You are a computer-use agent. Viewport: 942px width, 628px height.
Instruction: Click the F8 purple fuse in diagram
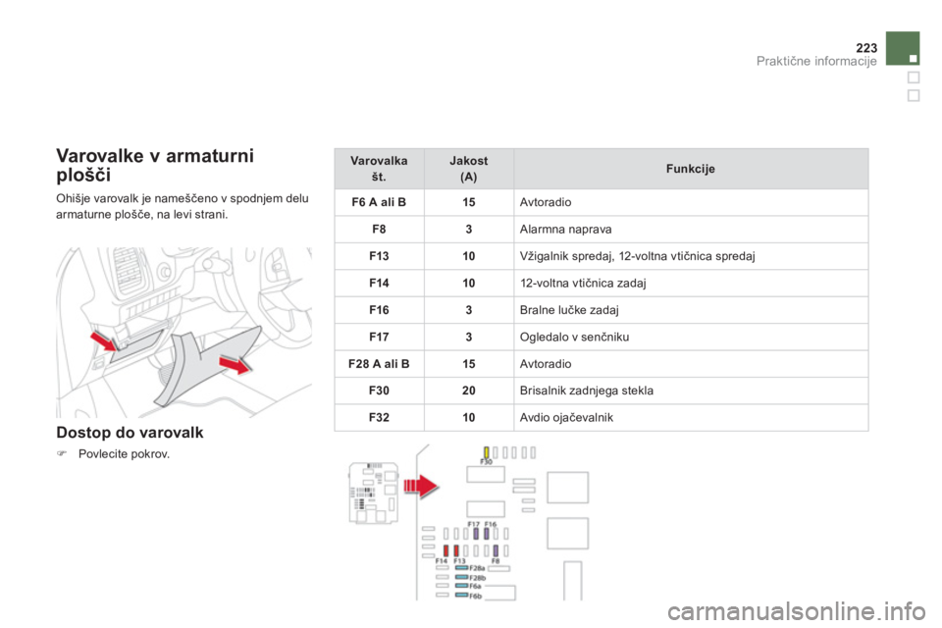coord(496,550)
